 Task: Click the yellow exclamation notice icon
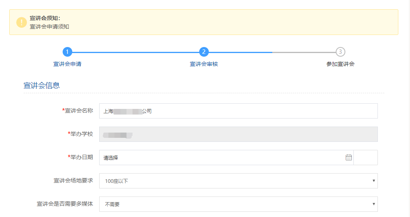click(22, 23)
